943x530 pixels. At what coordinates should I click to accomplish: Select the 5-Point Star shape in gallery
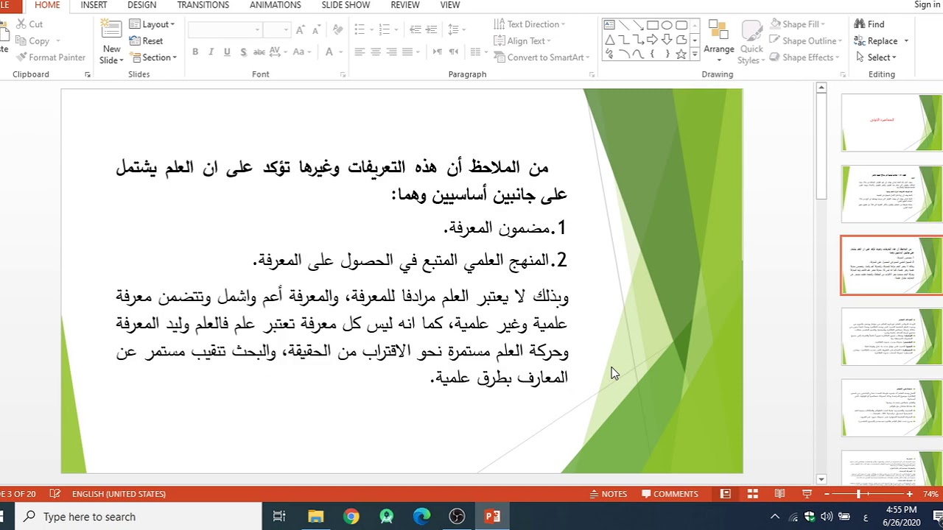(681, 54)
